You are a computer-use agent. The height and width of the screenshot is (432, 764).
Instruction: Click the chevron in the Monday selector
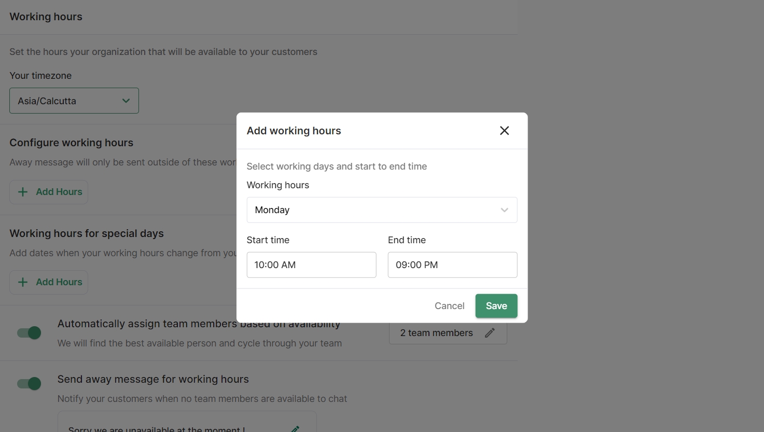coord(504,210)
